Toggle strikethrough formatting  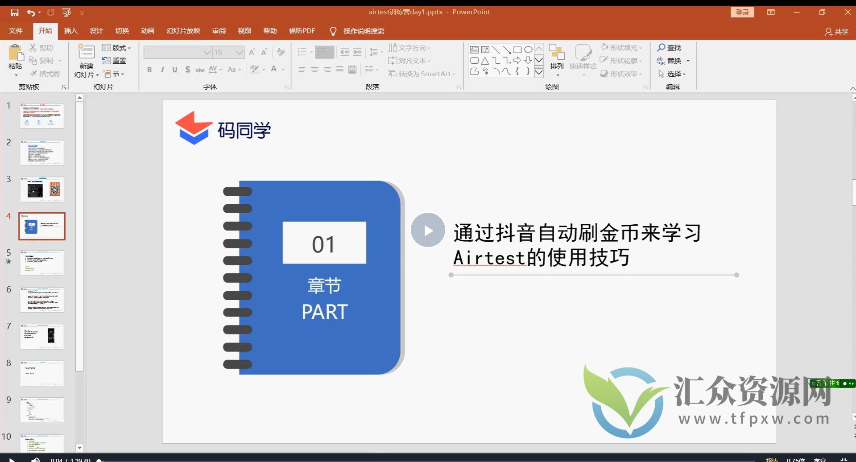[x=200, y=70]
